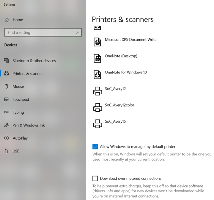This screenshot has height=200, width=214.
Task: Uncheck Allow Windows to manage default printer
Action: [95, 146]
